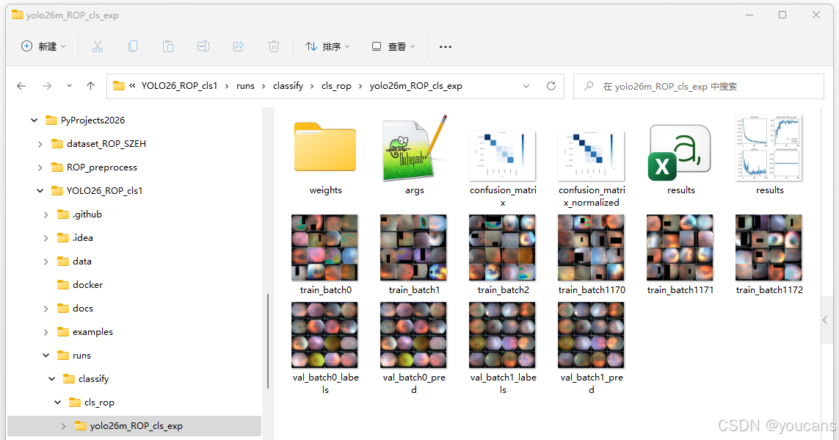Click the navigation pane scrollbar
Image resolution: width=839 pixels, height=440 pixels.
[268, 341]
